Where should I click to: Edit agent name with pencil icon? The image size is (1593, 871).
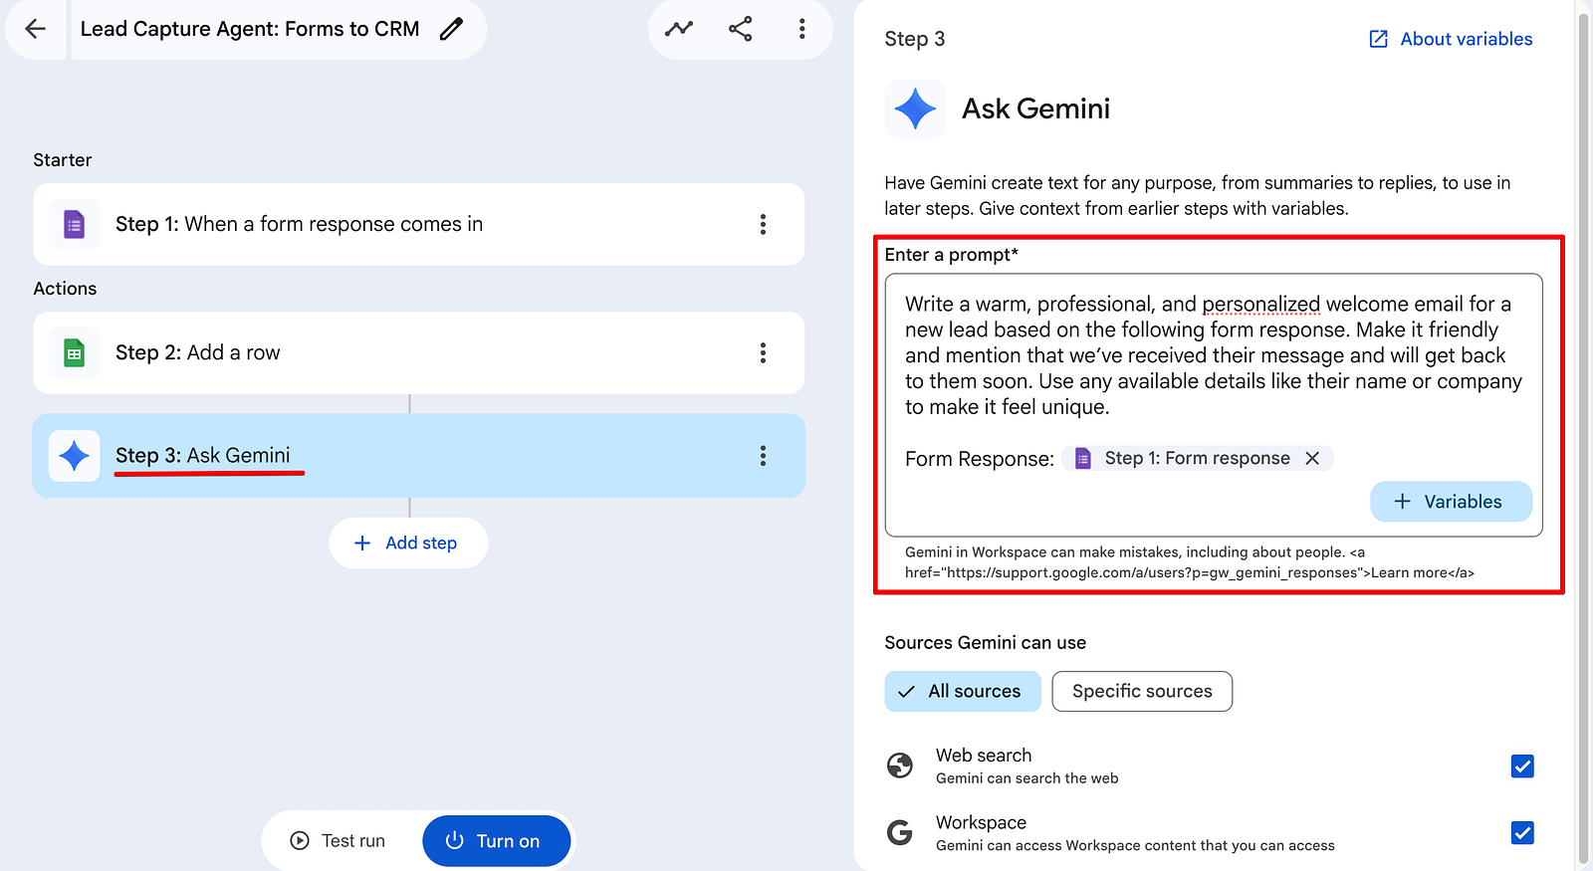point(451,29)
